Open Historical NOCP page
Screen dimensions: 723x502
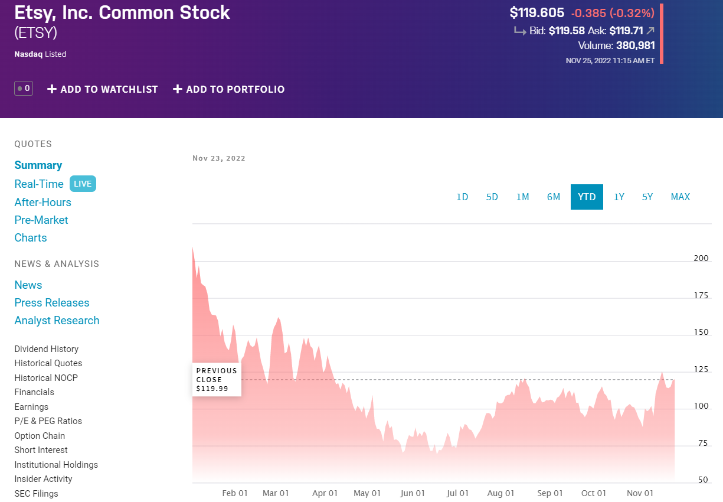pyautogui.click(x=46, y=378)
